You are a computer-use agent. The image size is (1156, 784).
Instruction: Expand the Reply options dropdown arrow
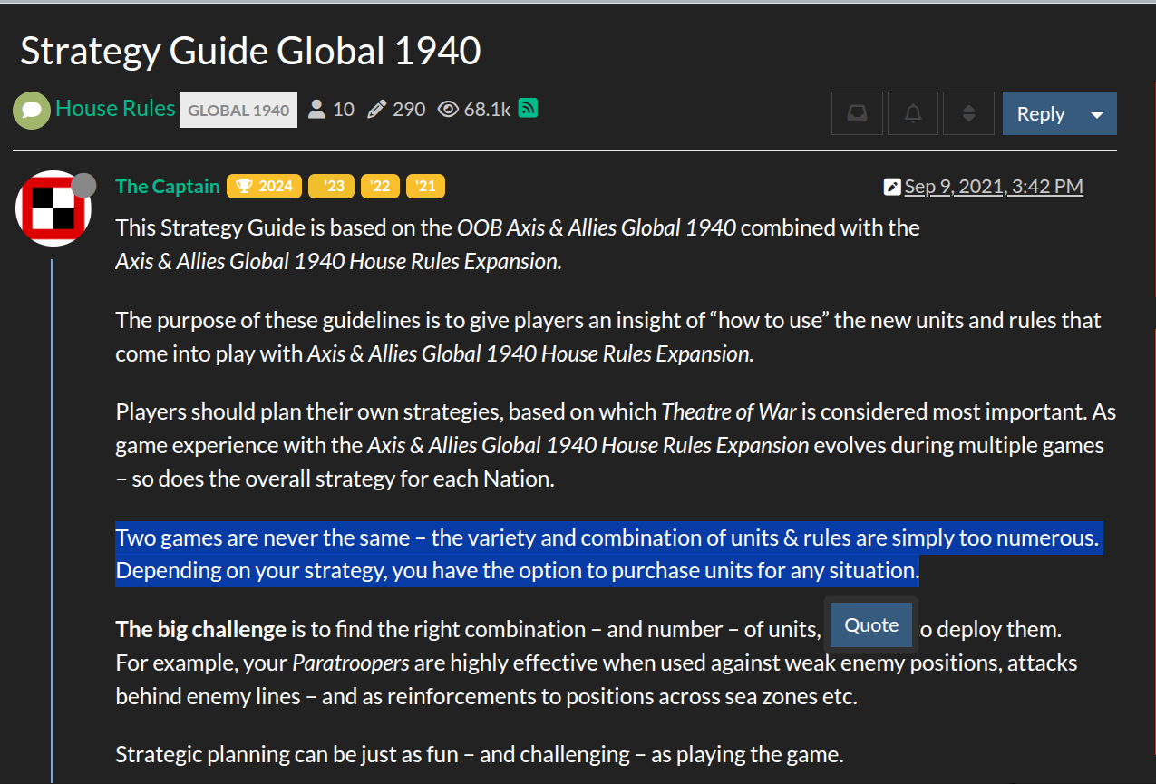coord(1097,114)
